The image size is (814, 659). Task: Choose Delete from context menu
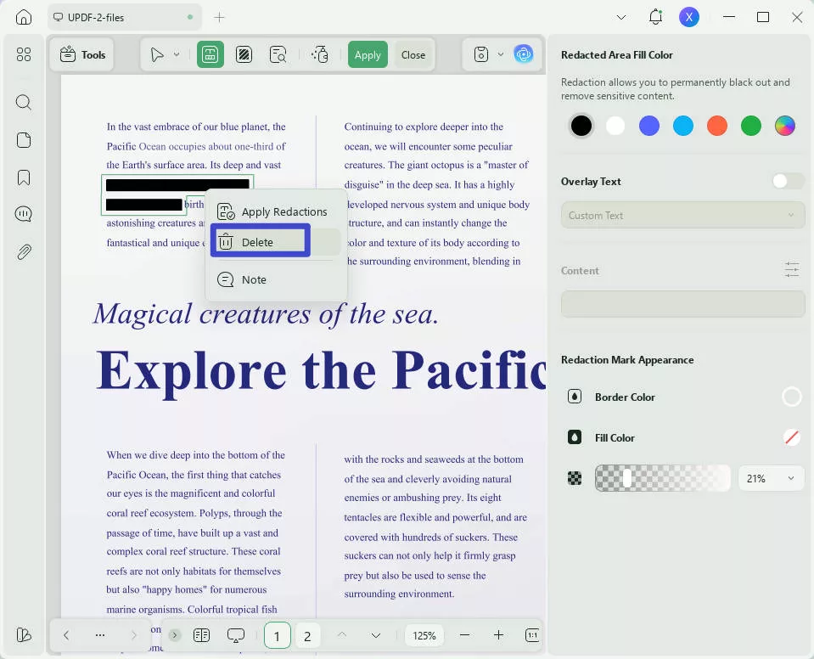point(276,242)
